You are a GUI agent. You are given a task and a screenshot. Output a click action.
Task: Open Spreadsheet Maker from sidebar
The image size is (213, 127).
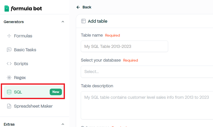[33, 106]
